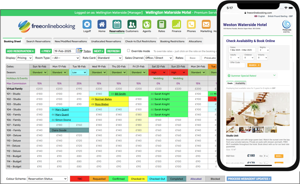The height and width of the screenshot is (184, 300).
Task: Enable the Override mode checkbox
Action: (129, 51)
